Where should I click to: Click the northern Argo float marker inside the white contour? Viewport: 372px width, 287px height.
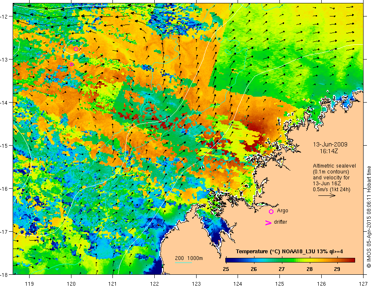pyautogui.click(x=76, y=49)
